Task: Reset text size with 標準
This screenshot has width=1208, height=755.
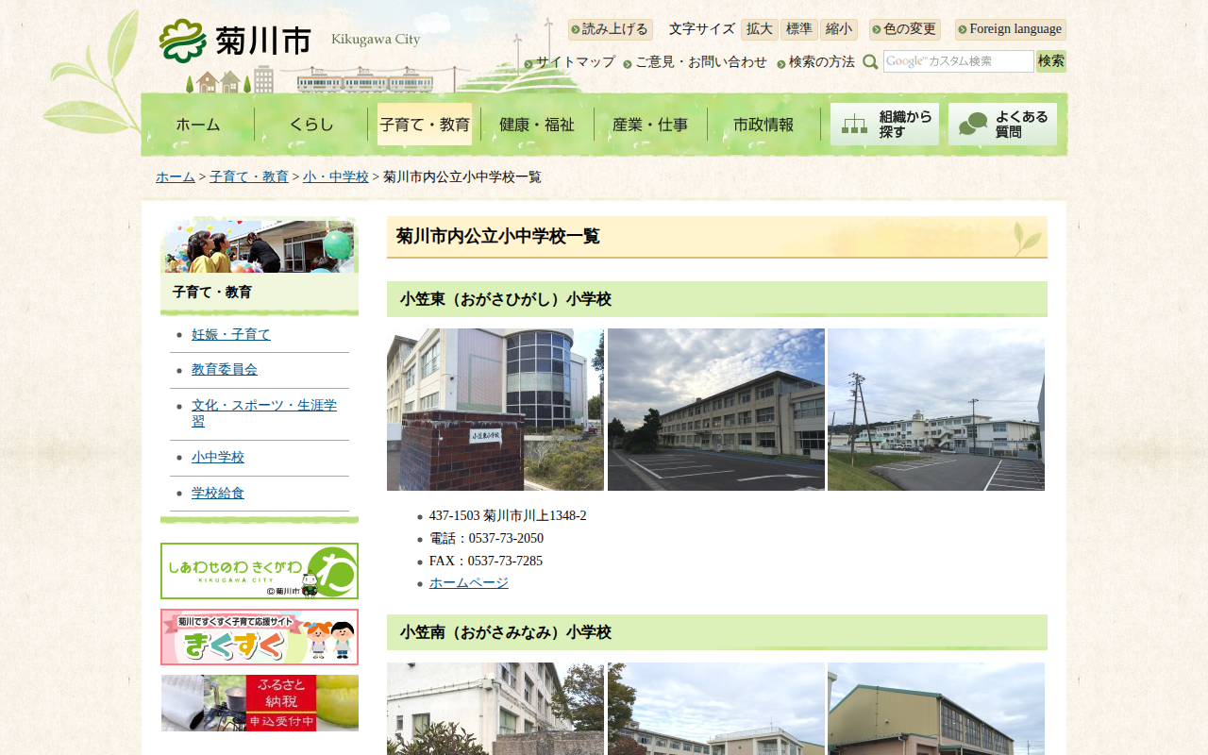Action: 799,29
